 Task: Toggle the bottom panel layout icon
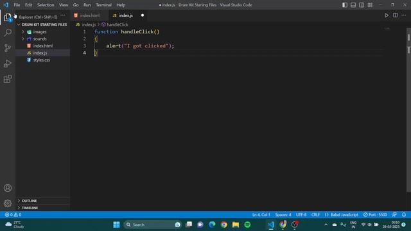[353, 5]
